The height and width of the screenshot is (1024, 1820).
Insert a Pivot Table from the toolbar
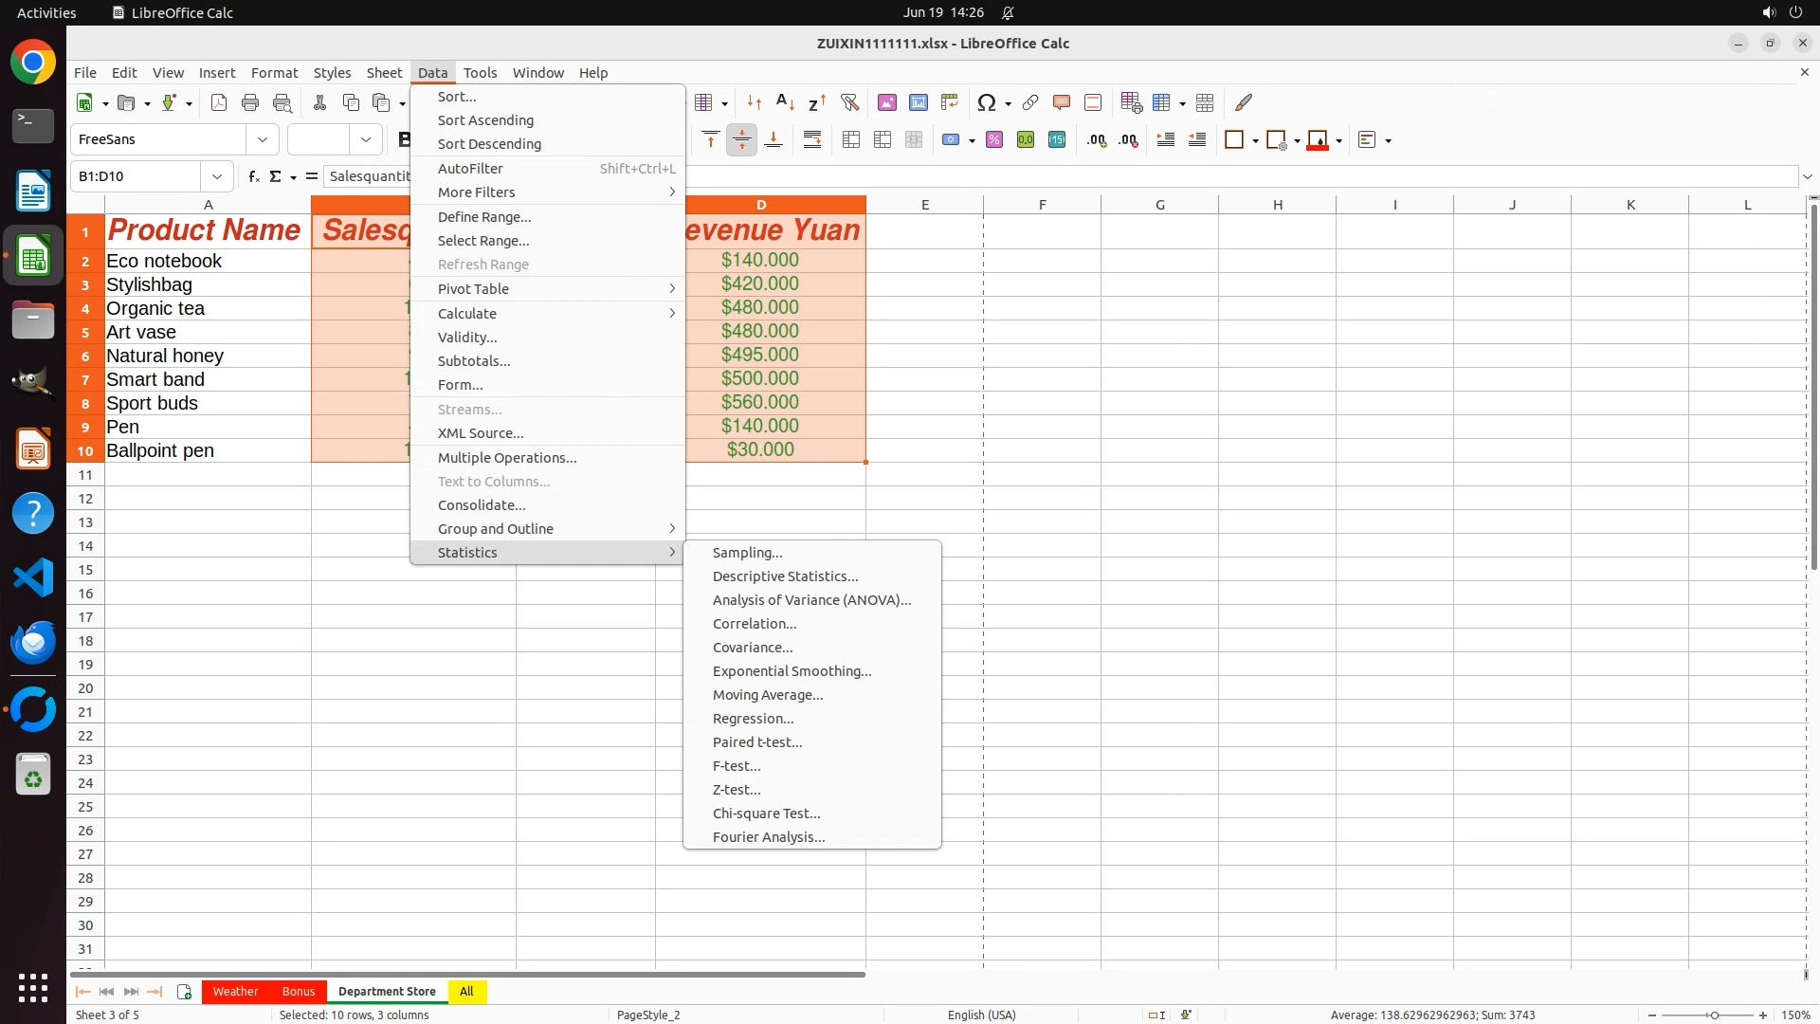pyautogui.click(x=950, y=102)
